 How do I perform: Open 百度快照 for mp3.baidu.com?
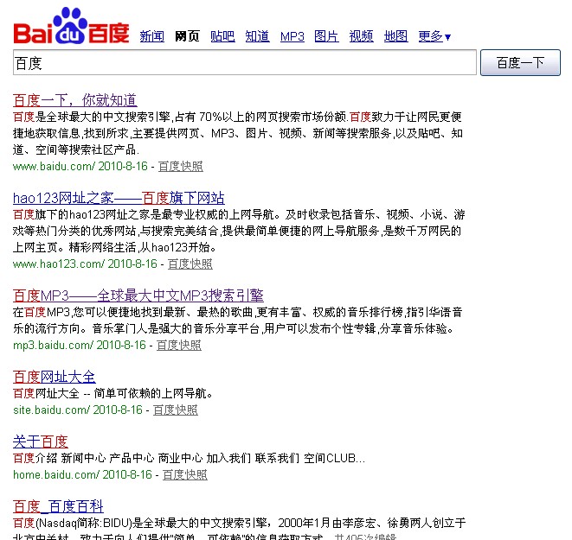[x=179, y=346]
